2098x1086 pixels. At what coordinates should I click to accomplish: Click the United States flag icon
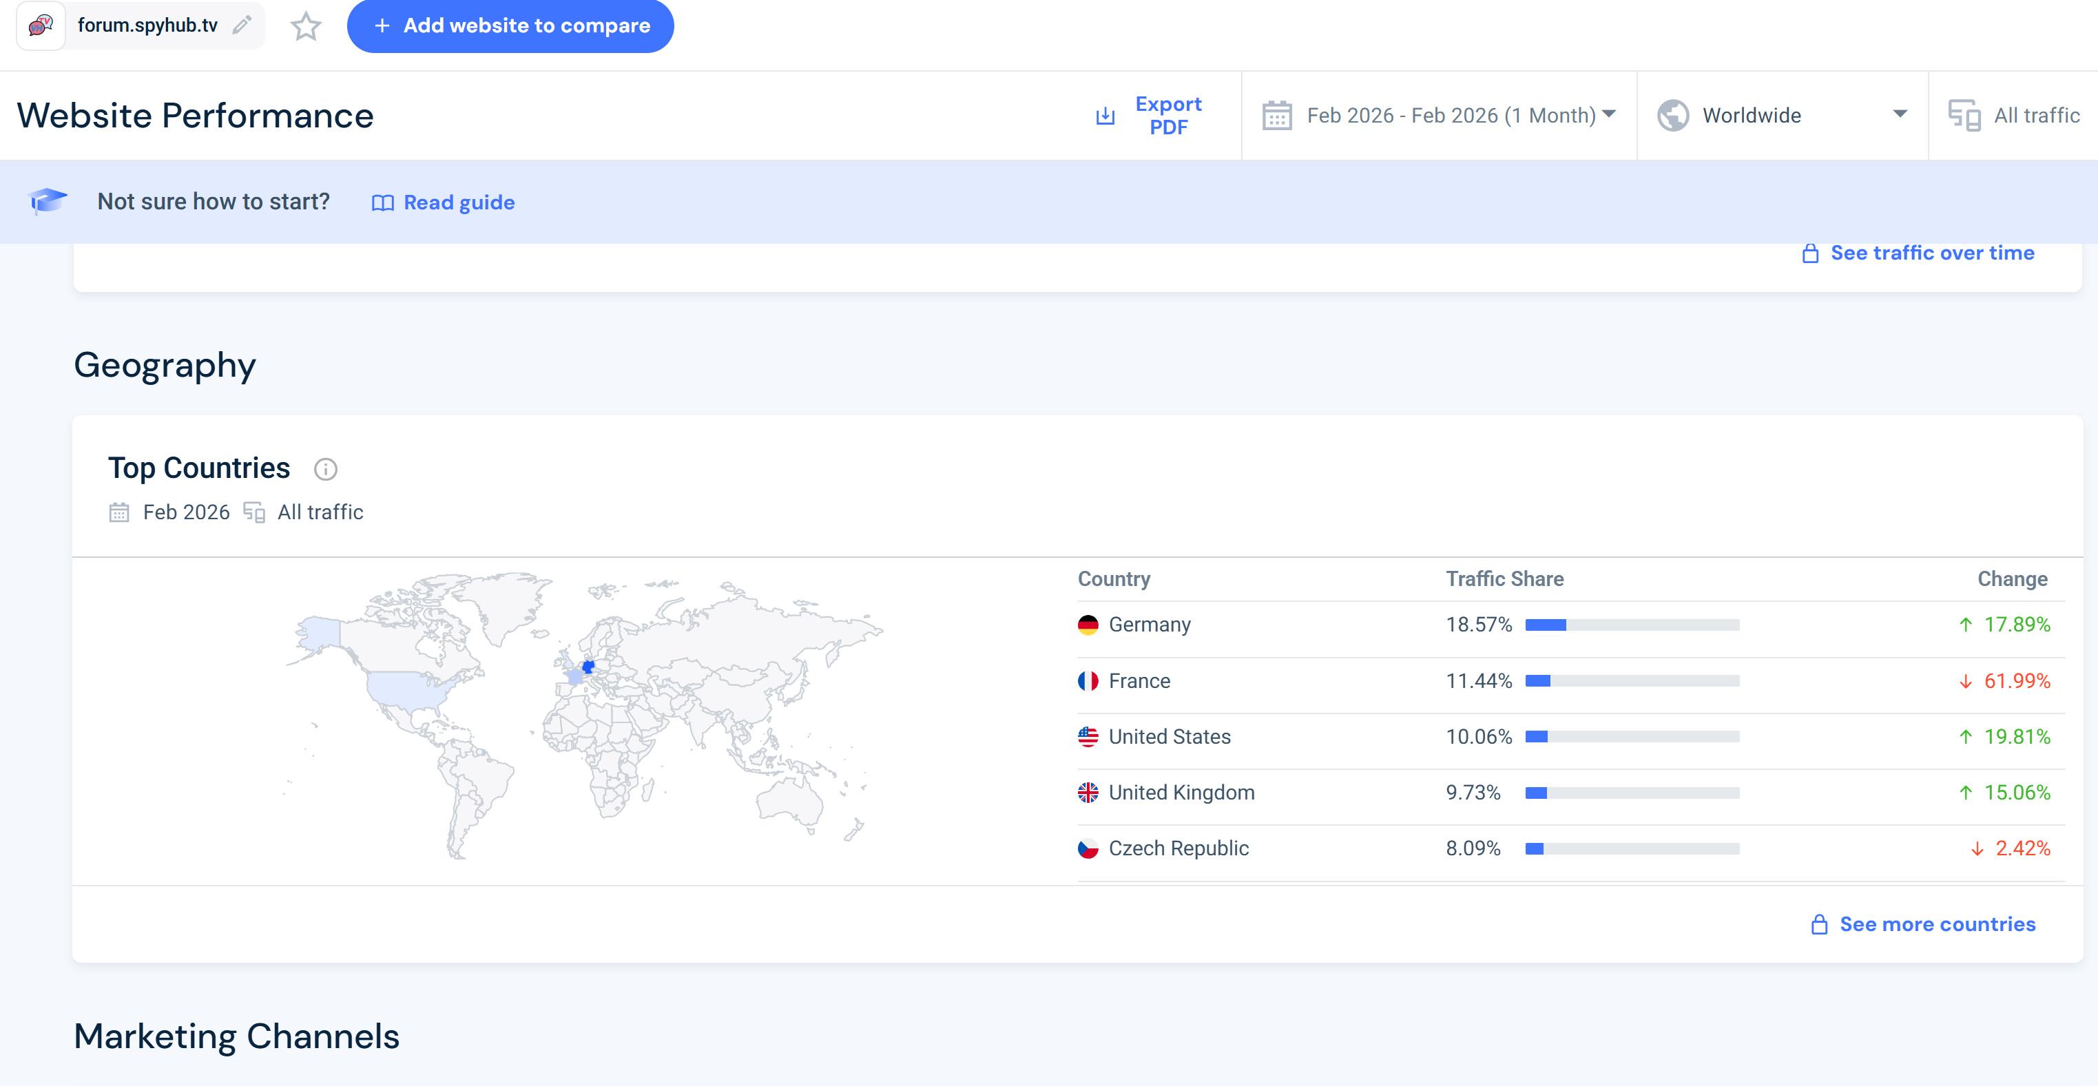(x=1088, y=737)
